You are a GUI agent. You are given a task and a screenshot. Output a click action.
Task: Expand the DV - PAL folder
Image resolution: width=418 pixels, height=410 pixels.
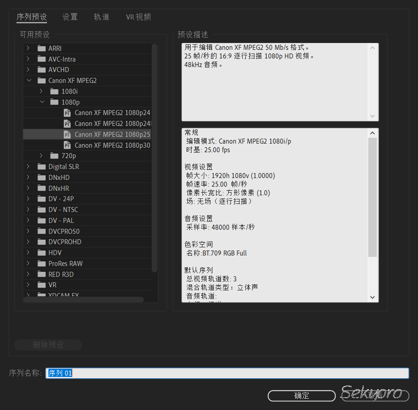pos(28,220)
